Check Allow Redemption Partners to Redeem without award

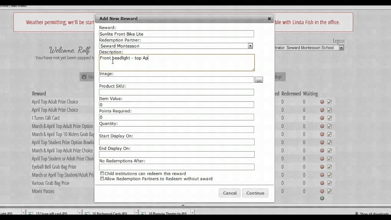point(102,179)
